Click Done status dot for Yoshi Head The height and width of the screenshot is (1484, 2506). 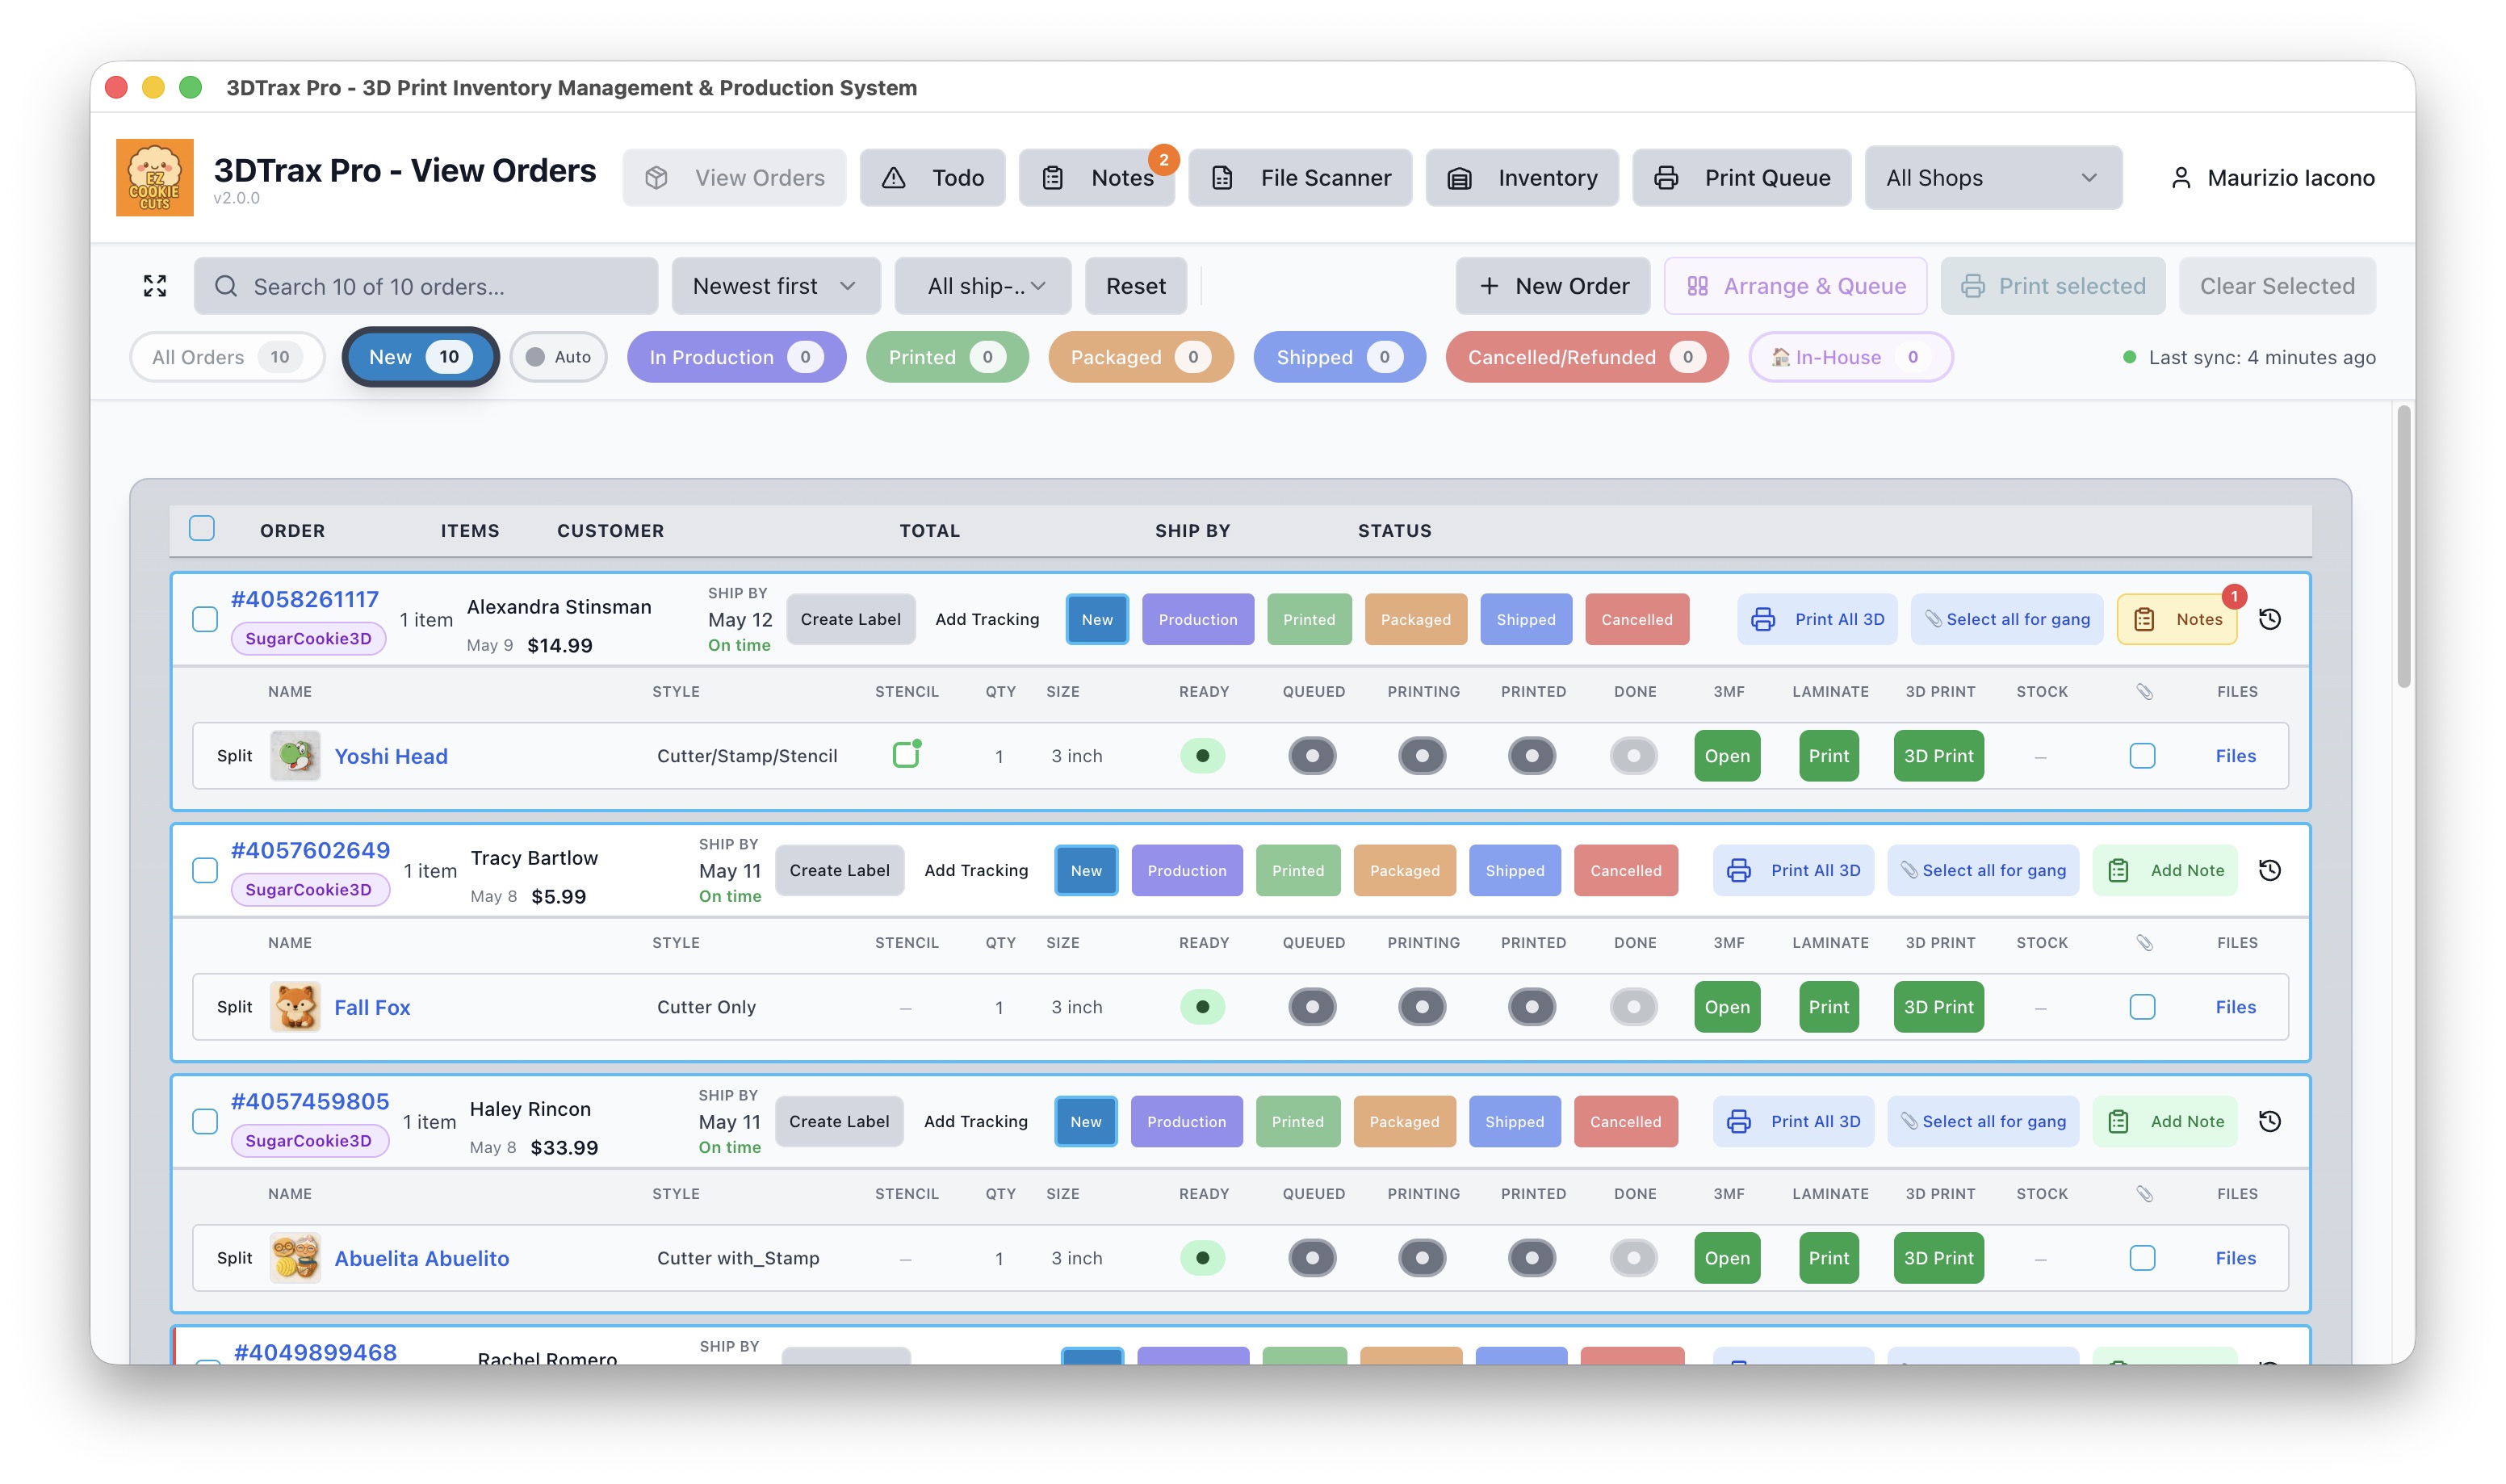point(1633,756)
